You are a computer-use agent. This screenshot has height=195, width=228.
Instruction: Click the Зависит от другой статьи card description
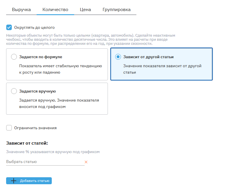click(x=162, y=69)
